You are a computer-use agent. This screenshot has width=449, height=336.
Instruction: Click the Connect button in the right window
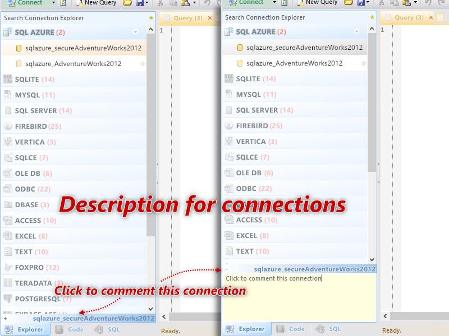(246, 2)
